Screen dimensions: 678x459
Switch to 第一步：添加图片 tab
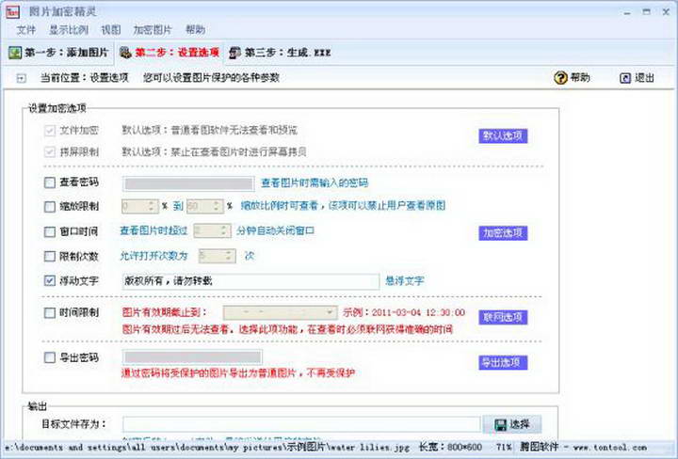(58, 53)
